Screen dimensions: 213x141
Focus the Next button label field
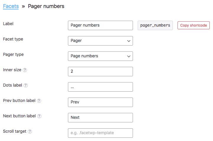tap(100, 118)
